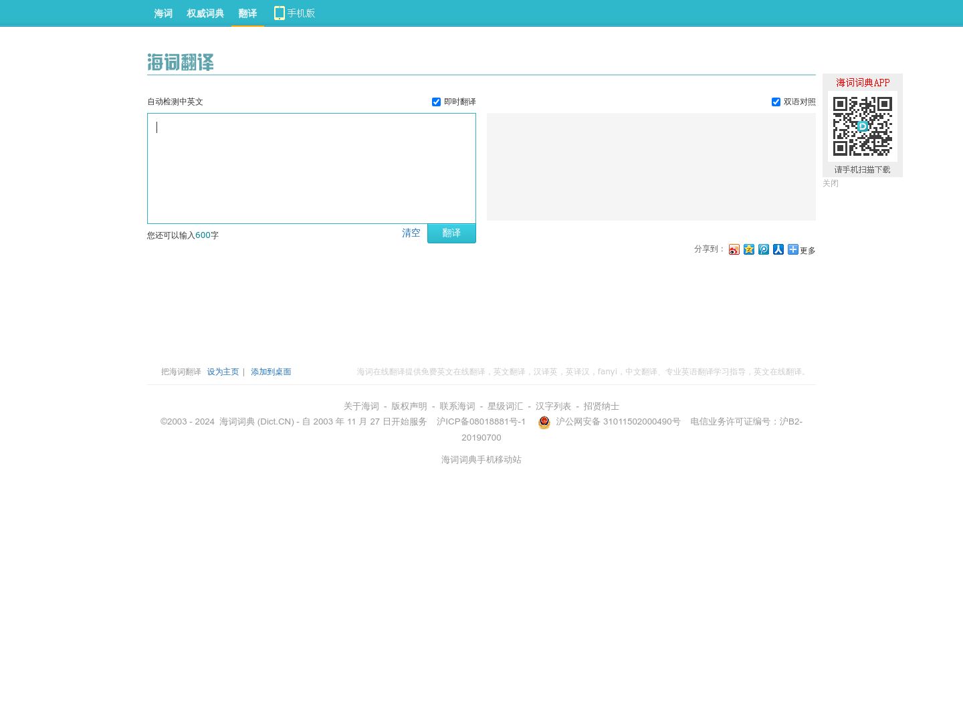
Task: Click the 海词词典 (Dict.CN) footer link
Action: pos(257,422)
